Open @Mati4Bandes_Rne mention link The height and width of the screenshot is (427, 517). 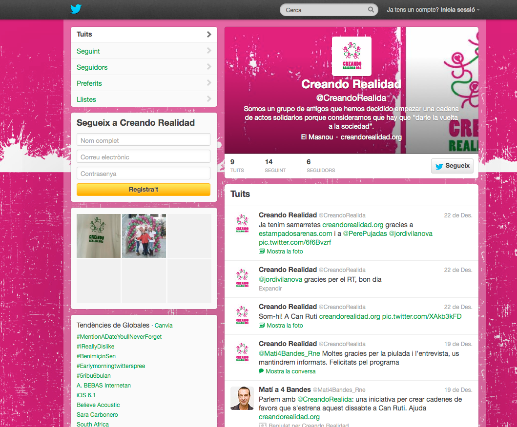pos(290,353)
